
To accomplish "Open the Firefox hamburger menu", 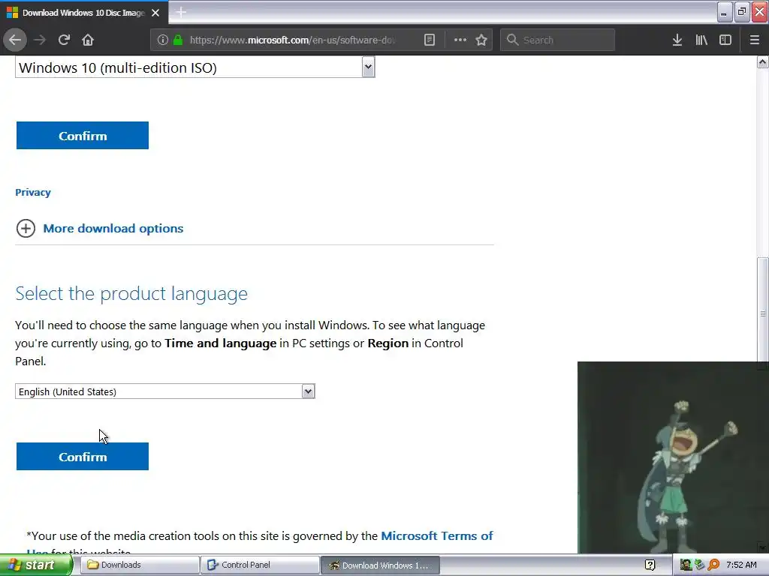I will pos(754,40).
